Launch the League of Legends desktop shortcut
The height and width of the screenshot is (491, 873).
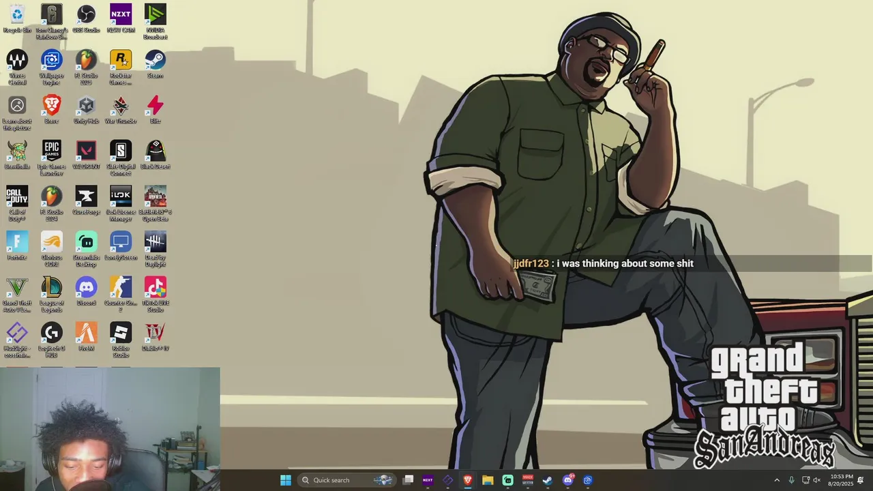click(52, 295)
